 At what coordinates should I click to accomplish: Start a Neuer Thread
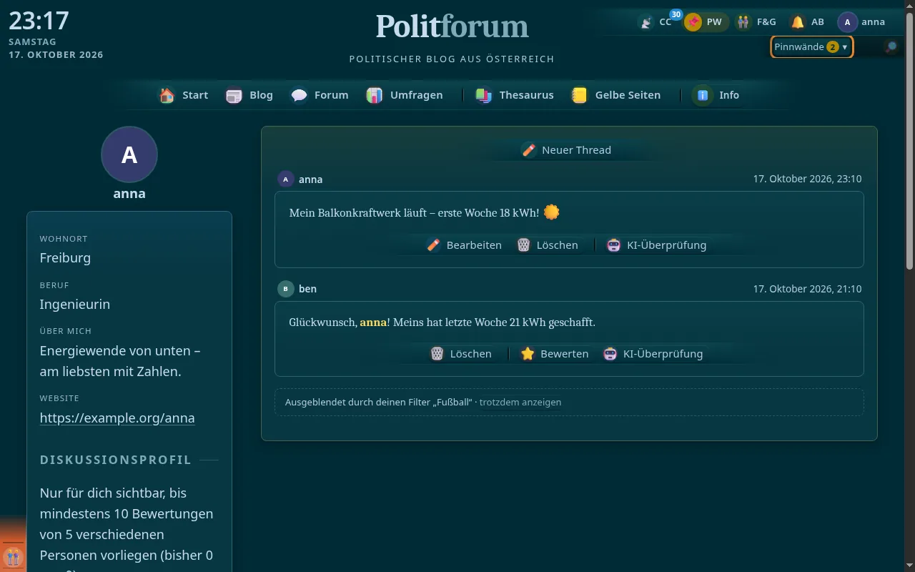[x=567, y=150]
